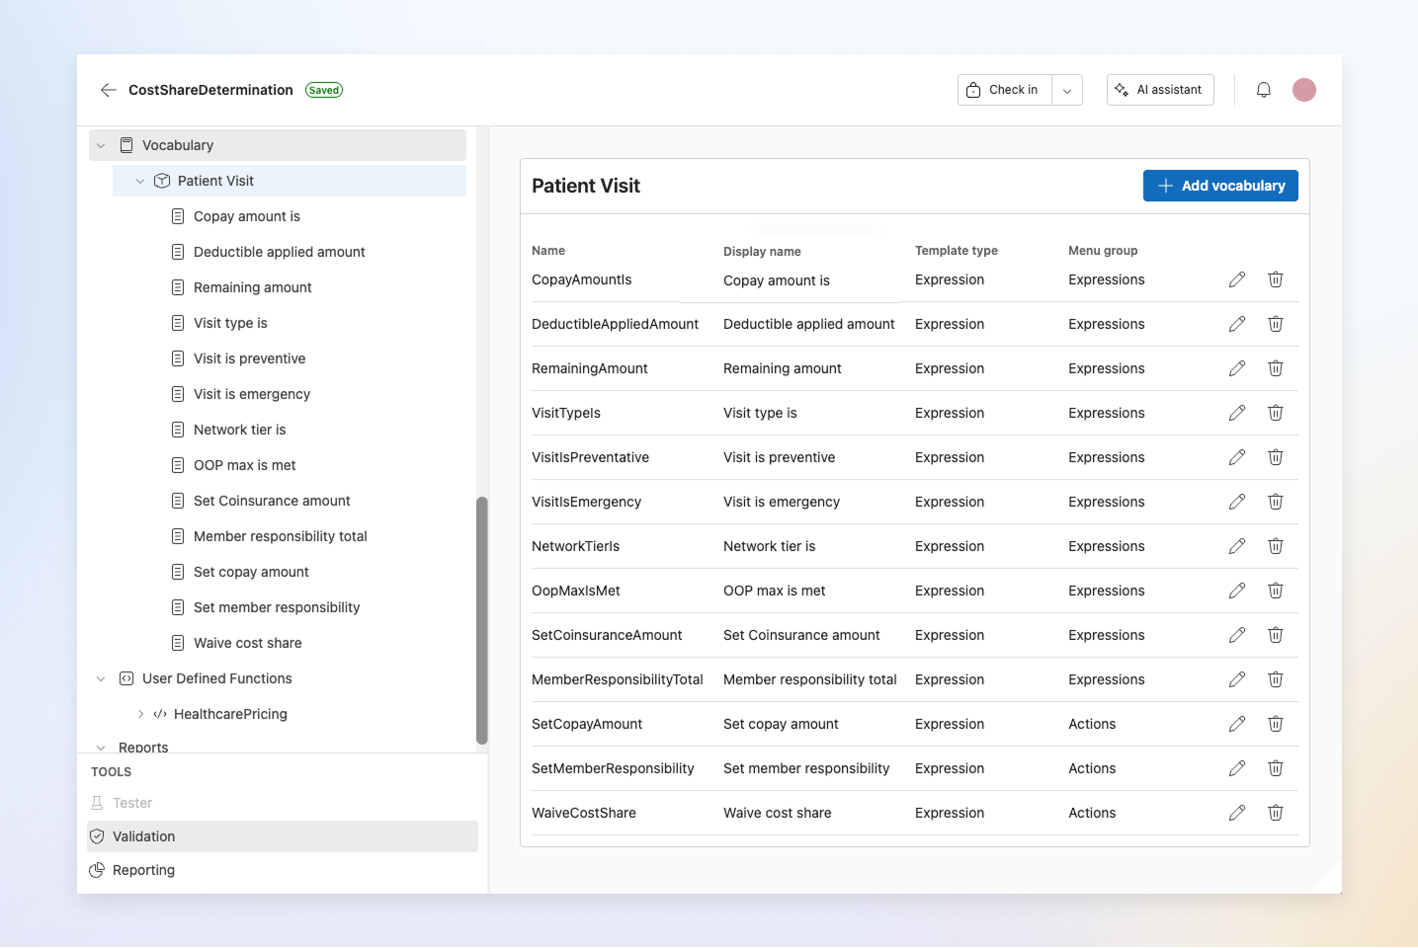
Task: Open the profile avatar
Action: 1303,89
